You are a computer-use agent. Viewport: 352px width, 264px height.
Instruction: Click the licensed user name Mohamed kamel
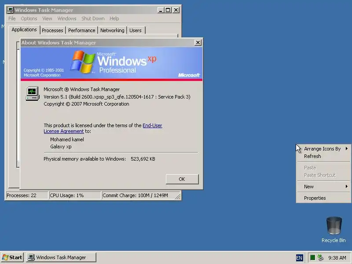(x=67, y=139)
